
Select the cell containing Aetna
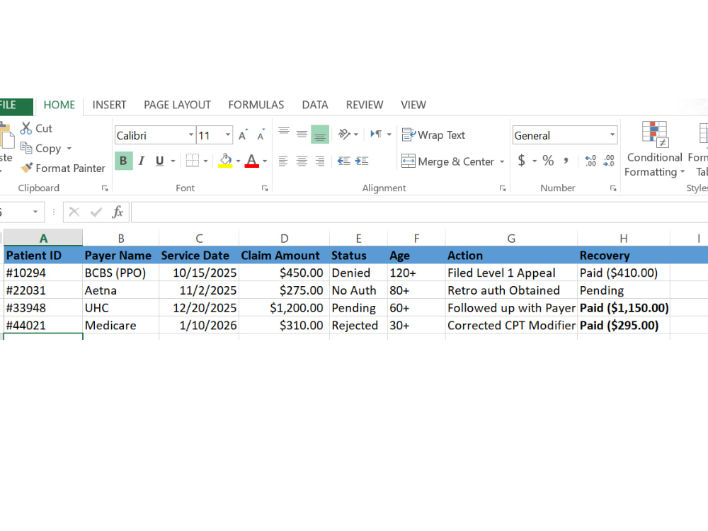tap(120, 290)
